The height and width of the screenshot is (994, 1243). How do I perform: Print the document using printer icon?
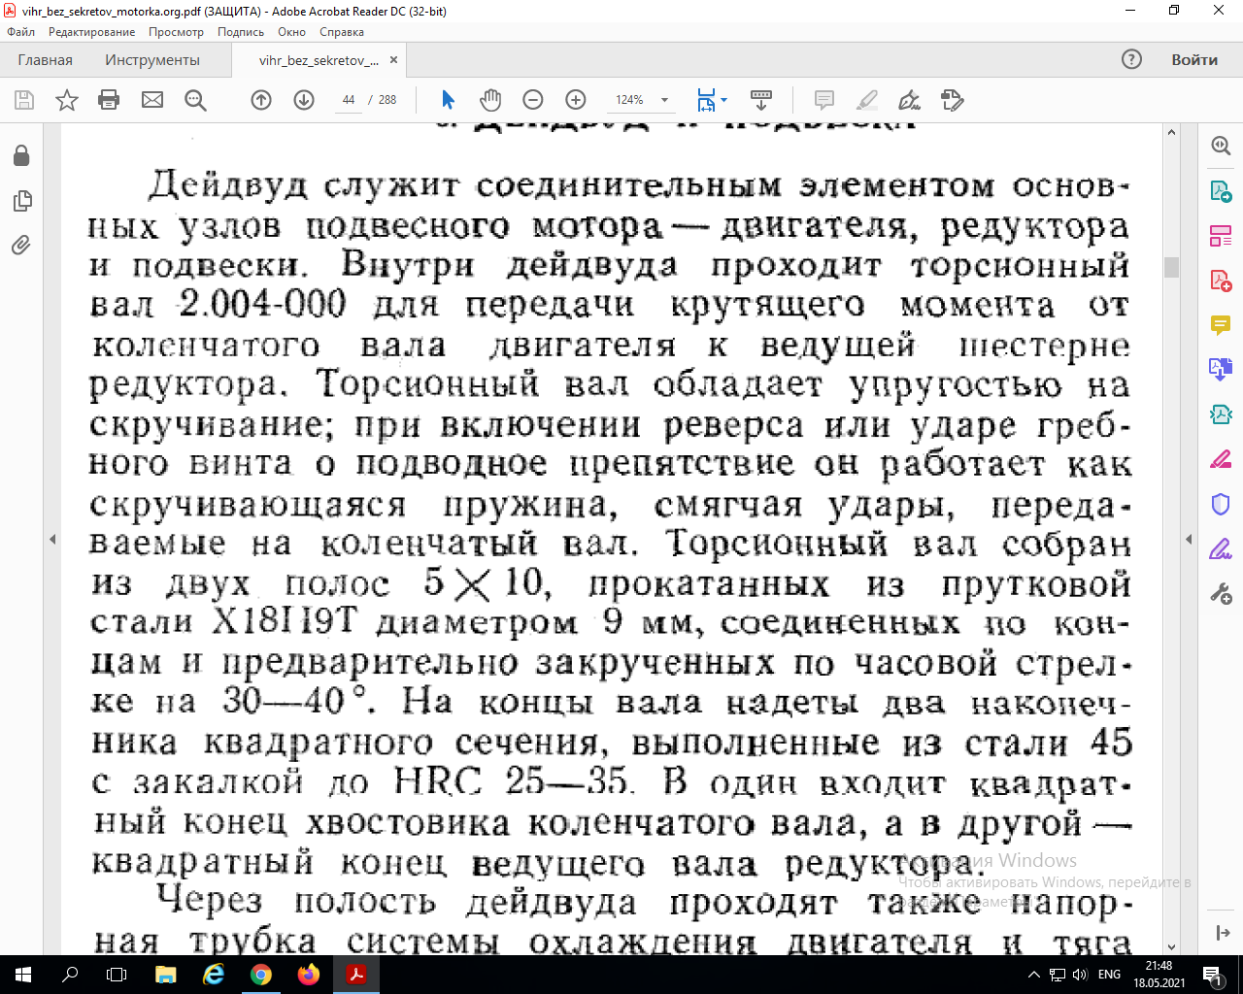tap(109, 100)
